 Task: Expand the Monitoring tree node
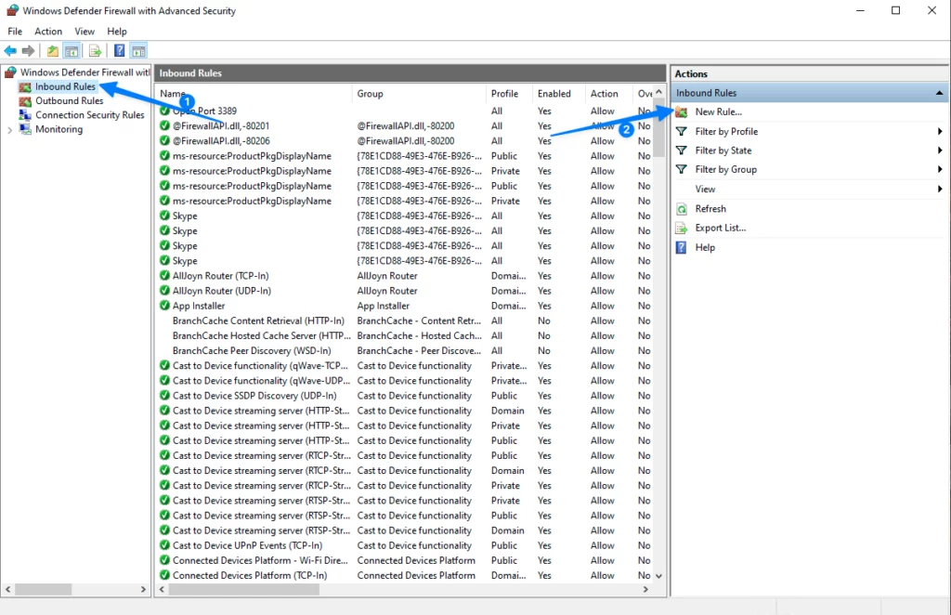[x=10, y=130]
